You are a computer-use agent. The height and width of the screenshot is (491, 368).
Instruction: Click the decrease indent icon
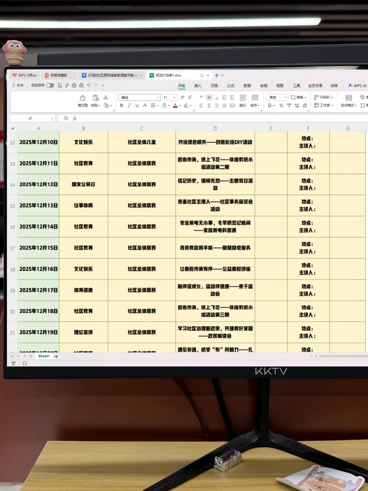point(224,98)
